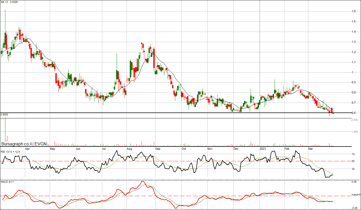Select the 0.09 MACD axis label
361x210 pixels.
[354, 182]
